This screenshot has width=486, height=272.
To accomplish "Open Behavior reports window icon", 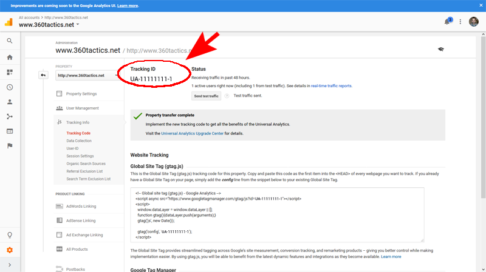I will click(10, 131).
